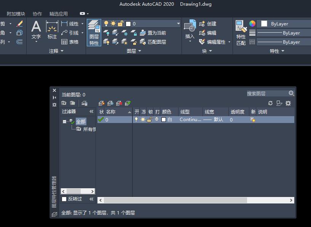
Task: Expand the 编辑属性 dropdown arrow
Action: coord(229,42)
